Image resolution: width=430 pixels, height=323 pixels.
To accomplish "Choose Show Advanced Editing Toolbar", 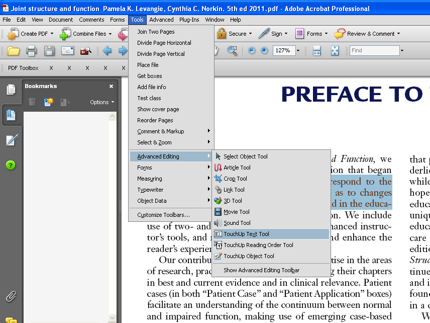I will 271,270.
